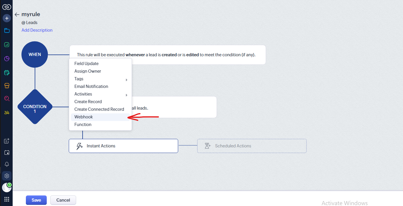Open the apps grid launcher icon
Viewport: 403px width, 206px height.
(x=7, y=200)
